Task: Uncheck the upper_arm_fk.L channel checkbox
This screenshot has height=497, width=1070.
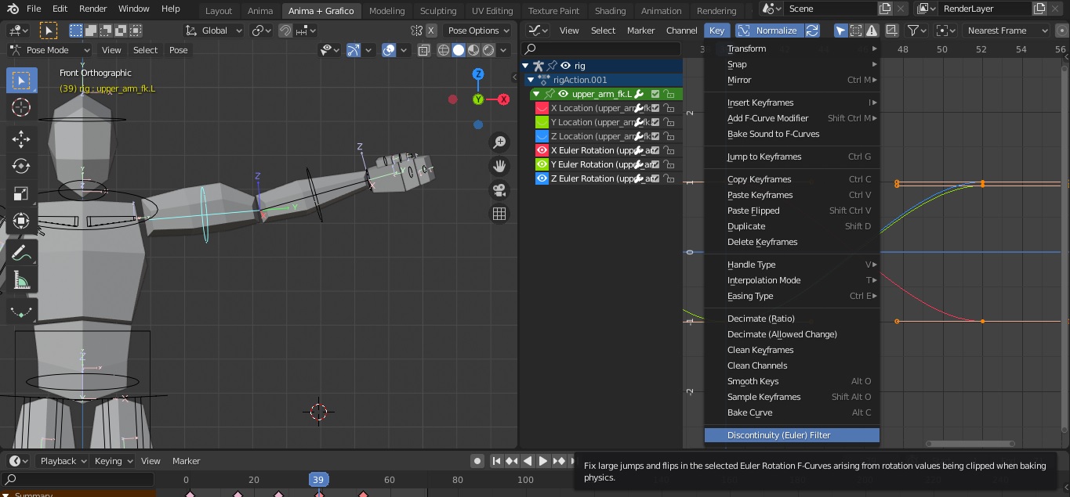Action: click(x=655, y=94)
